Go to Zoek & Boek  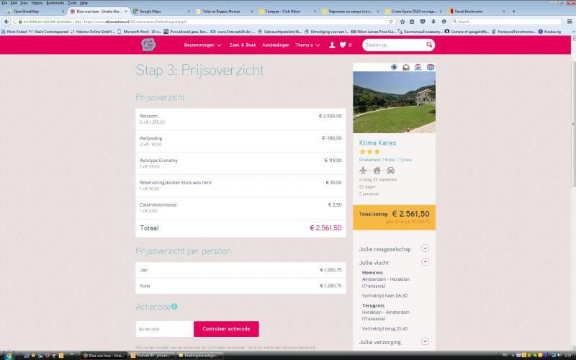[x=243, y=45]
